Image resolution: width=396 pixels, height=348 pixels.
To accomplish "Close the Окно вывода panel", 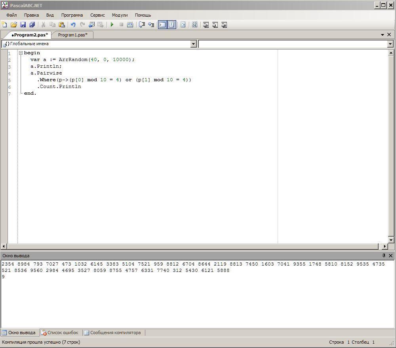I will (x=390, y=256).
